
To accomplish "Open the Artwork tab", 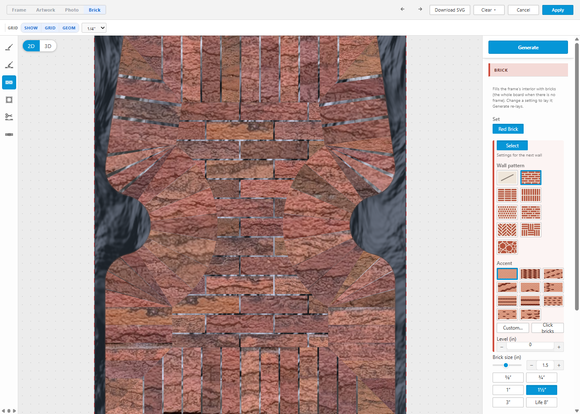I will coord(46,10).
